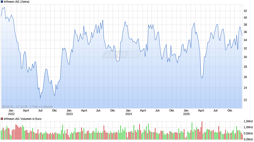The height and width of the screenshot is (142, 254).
Task: Click price axis label 34
Action: point(245,40)
